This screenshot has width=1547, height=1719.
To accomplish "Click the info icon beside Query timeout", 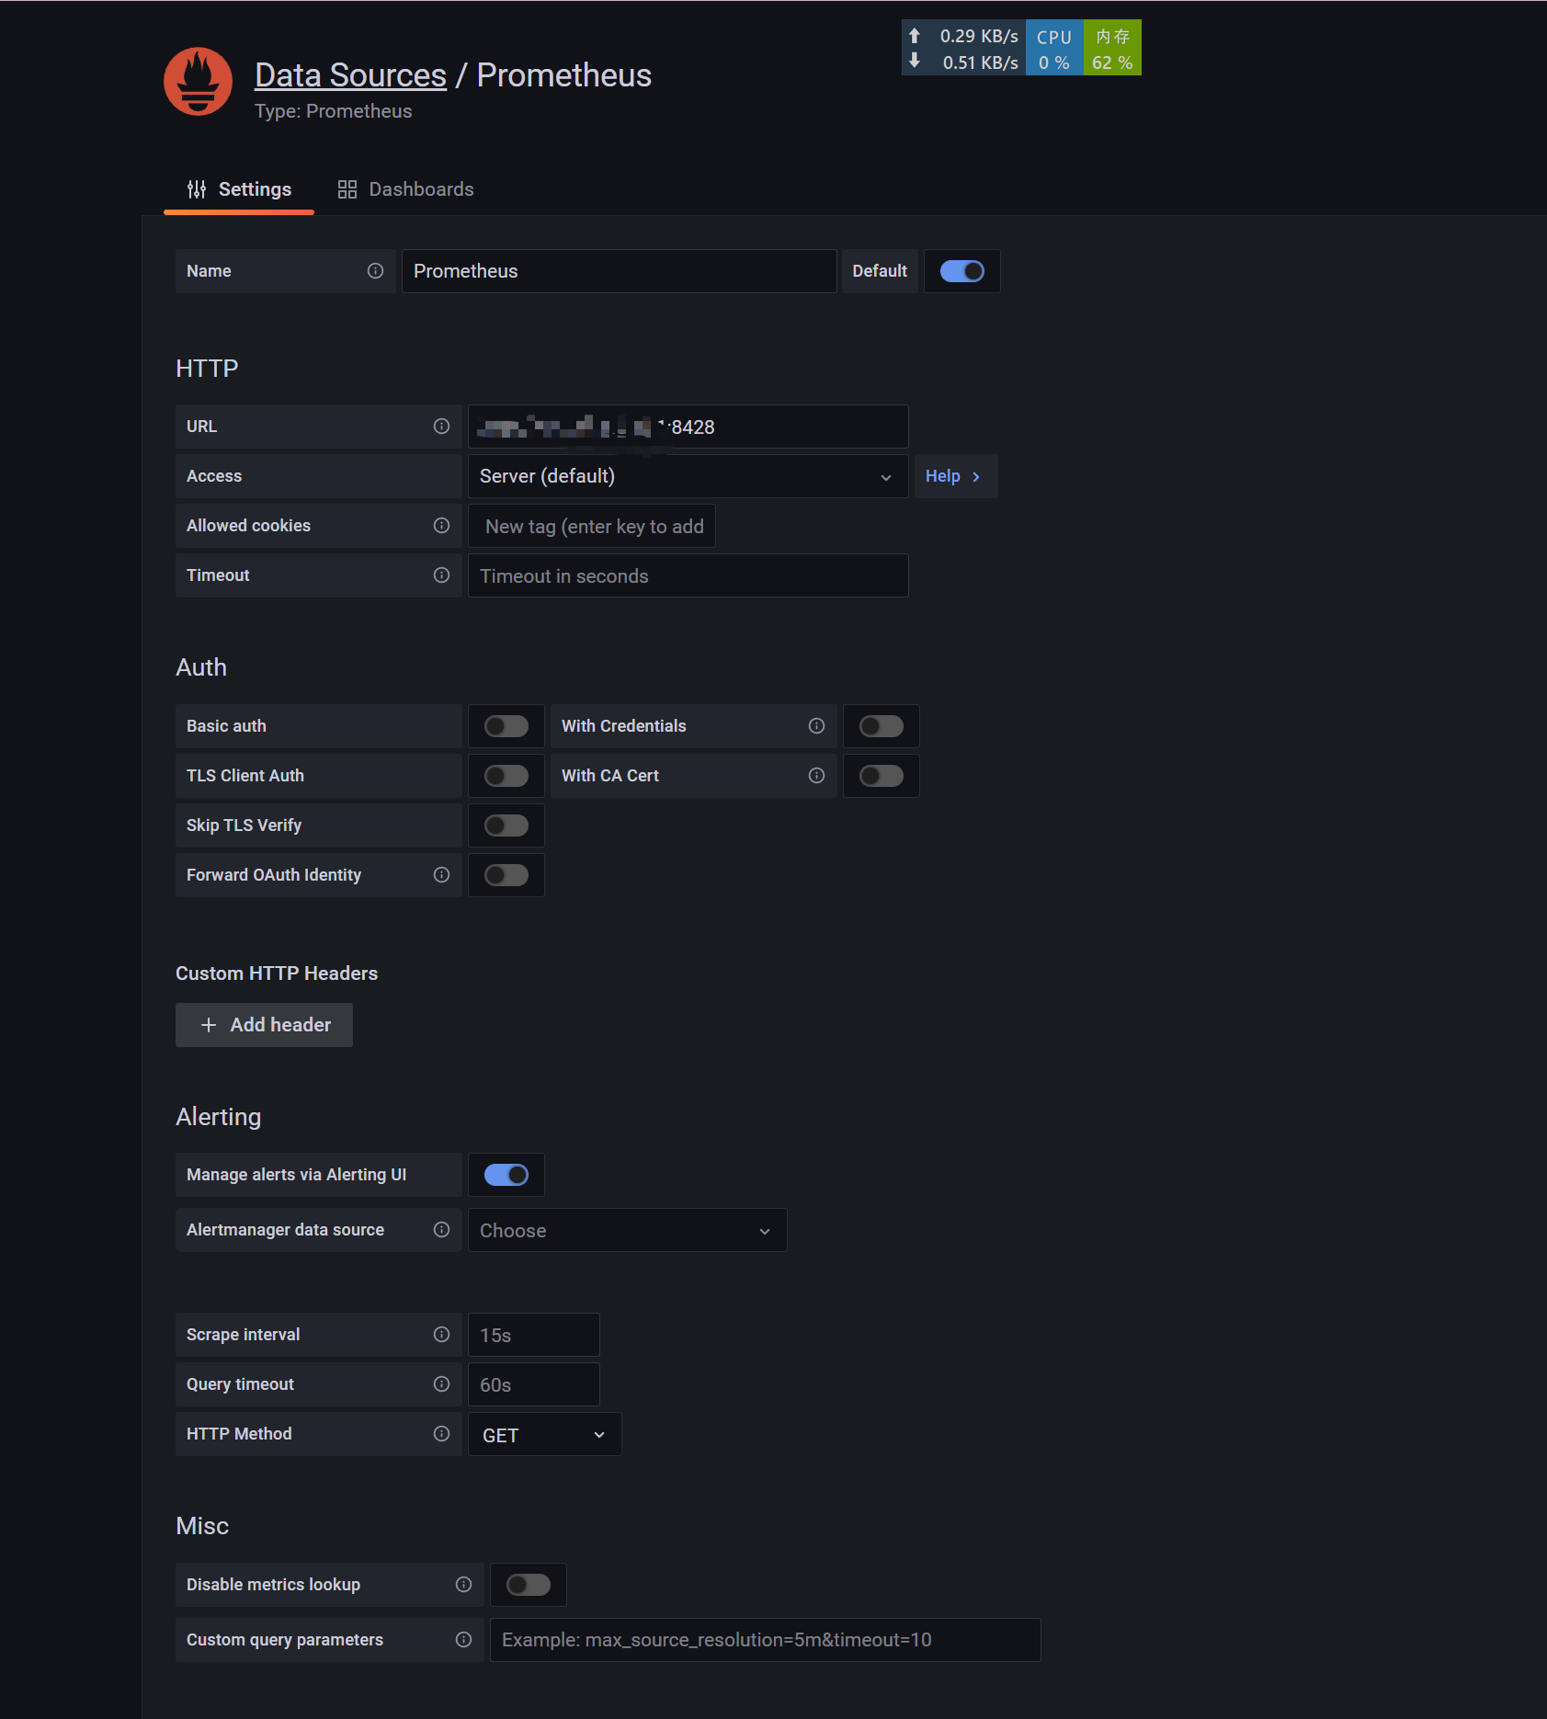I will (441, 1384).
